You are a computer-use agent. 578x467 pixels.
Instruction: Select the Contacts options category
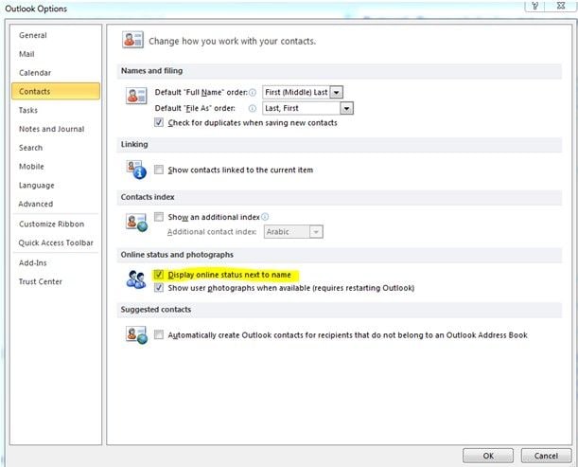click(56, 91)
